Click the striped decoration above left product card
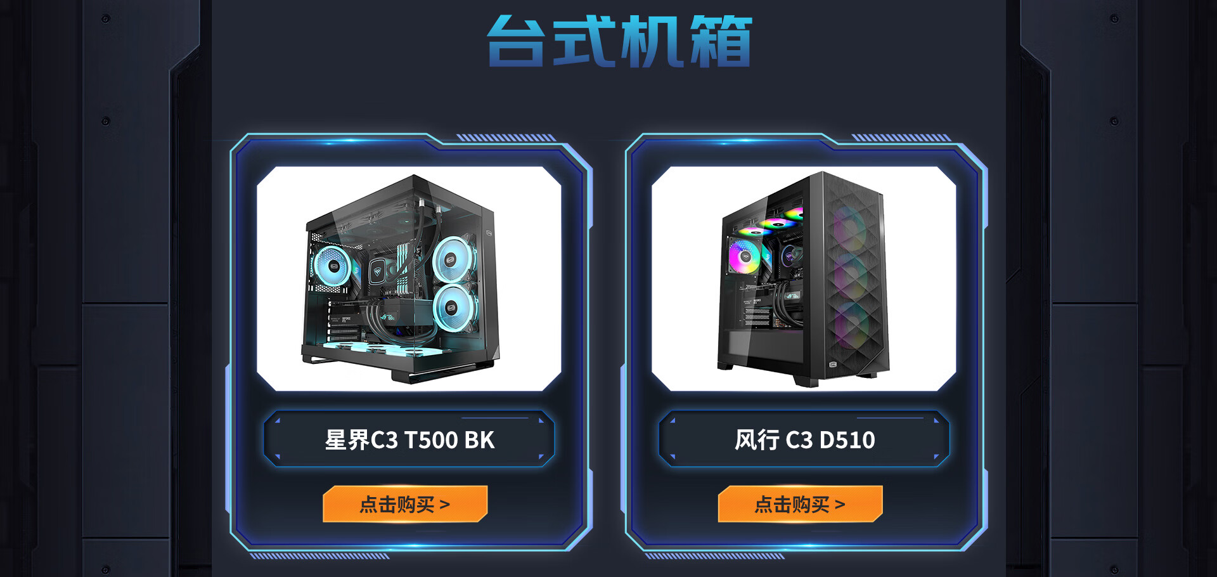This screenshot has height=577, width=1217. pos(506,138)
